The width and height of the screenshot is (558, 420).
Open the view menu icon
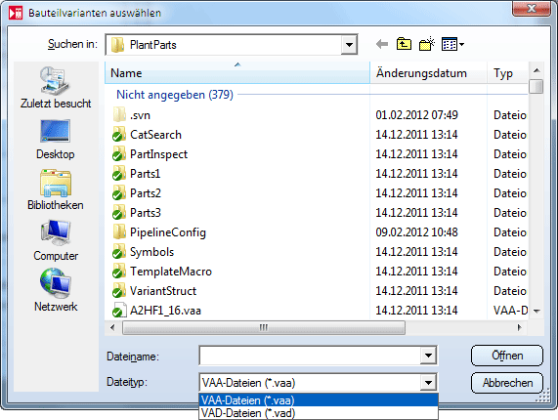click(x=452, y=45)
